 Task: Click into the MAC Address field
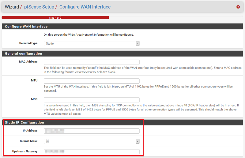click(92, 62)
